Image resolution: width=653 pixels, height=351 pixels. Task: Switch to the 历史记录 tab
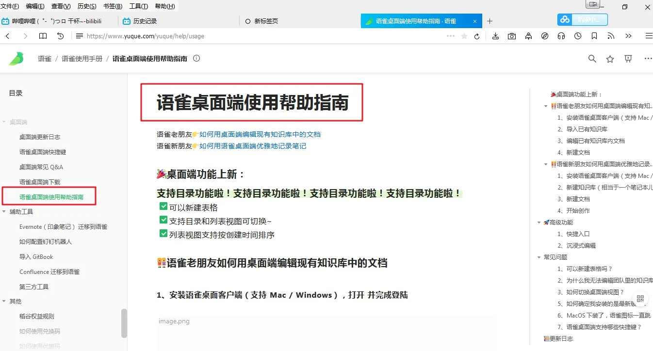pos(179,21)
